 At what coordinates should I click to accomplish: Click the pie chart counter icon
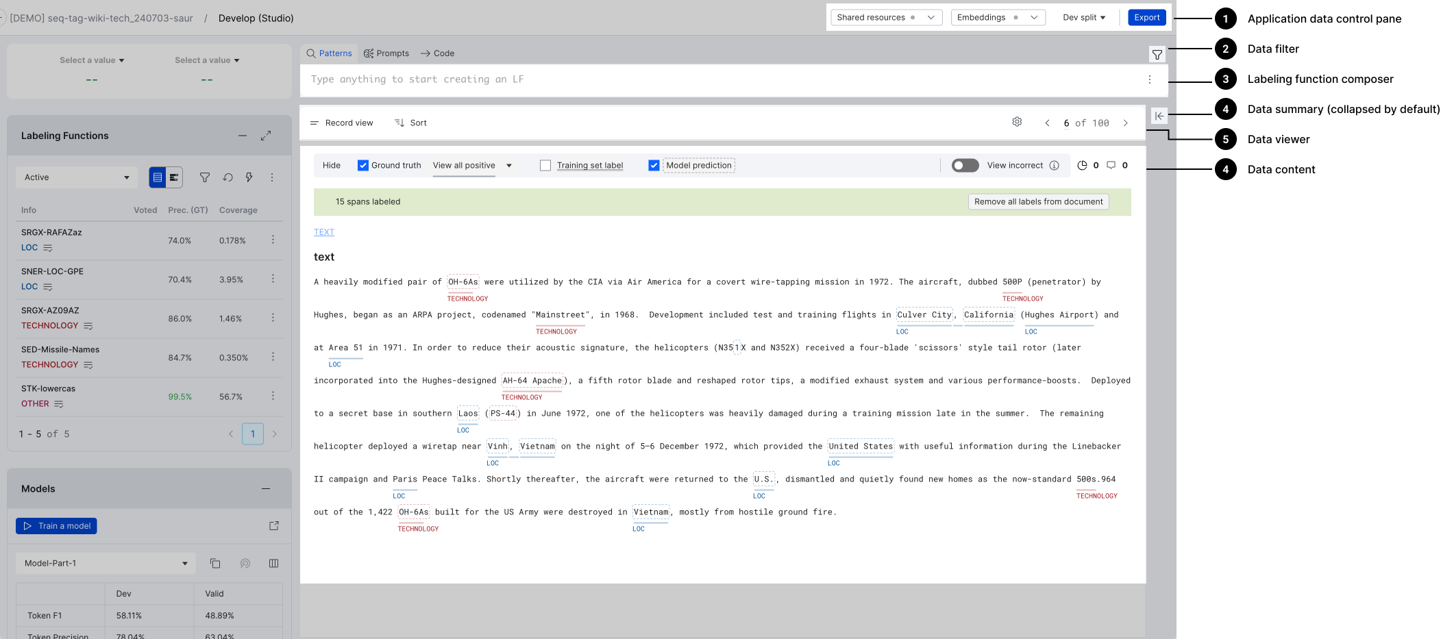(x=1082, y=165)
